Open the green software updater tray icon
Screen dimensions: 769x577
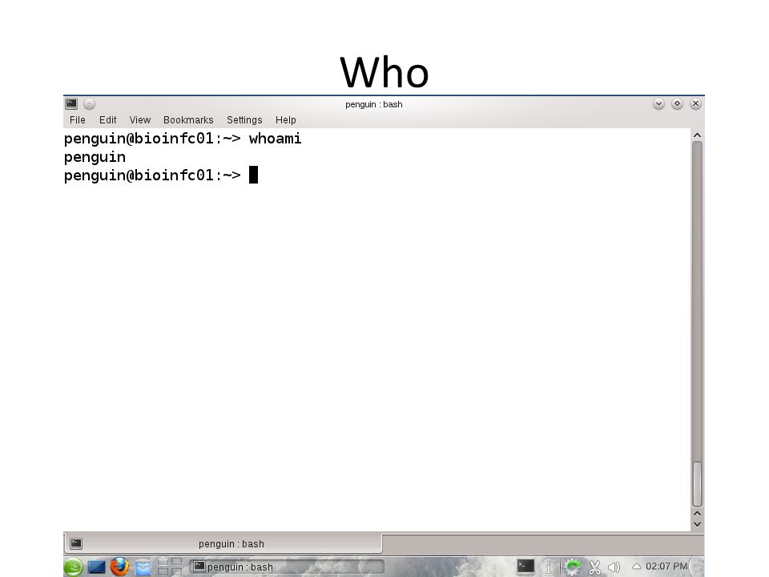point(572,567)
